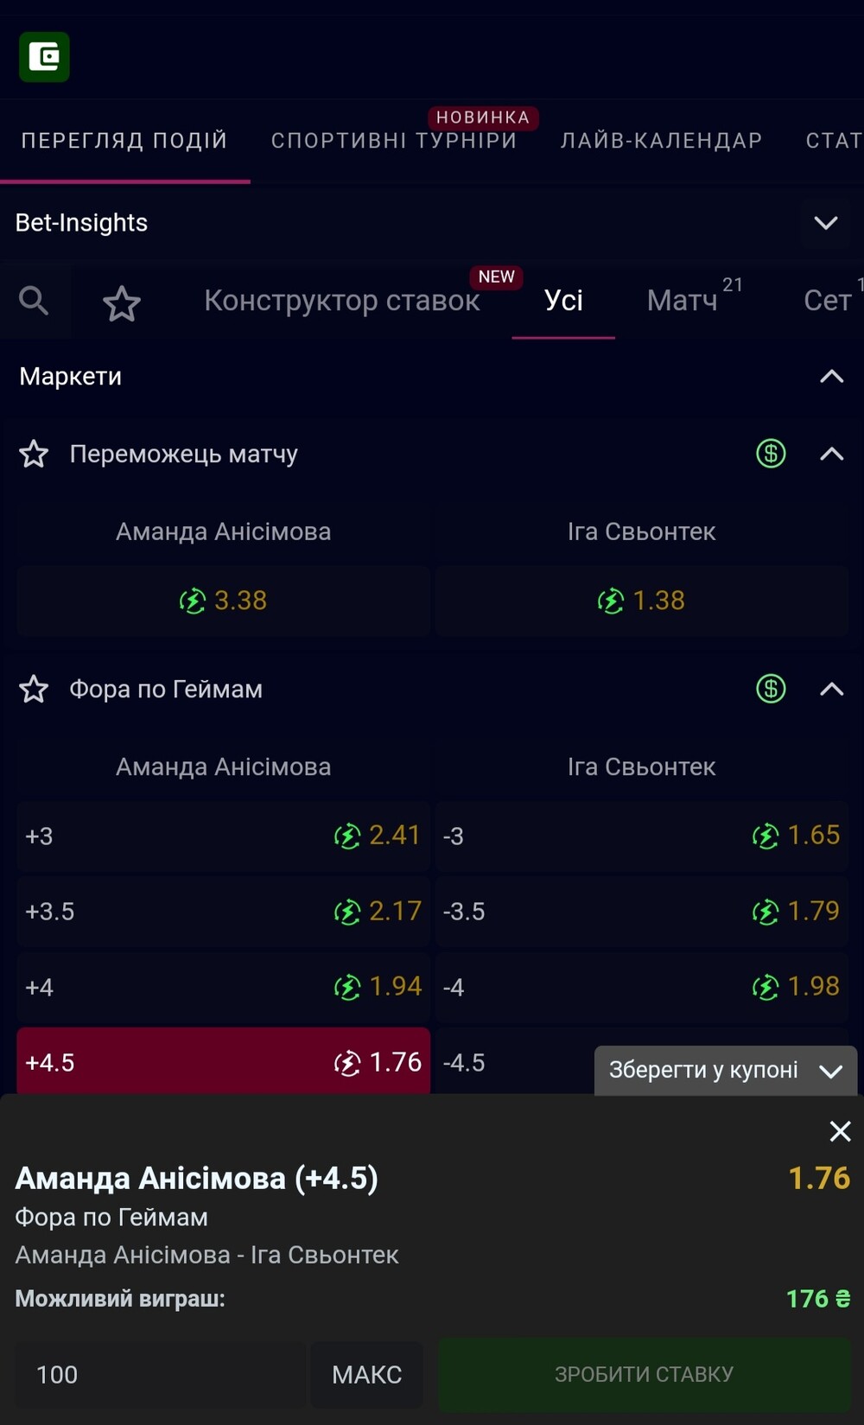Viewport: 864px width, 1425px height.
Task: Switch to the Матч tab
Action: [x=683, y=301]
